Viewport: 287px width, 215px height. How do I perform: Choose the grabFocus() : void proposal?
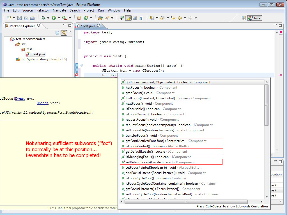(x=148, y=93)
